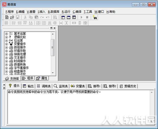Click the align left edges icon
The image size is (158, 129).
[14, 23]
